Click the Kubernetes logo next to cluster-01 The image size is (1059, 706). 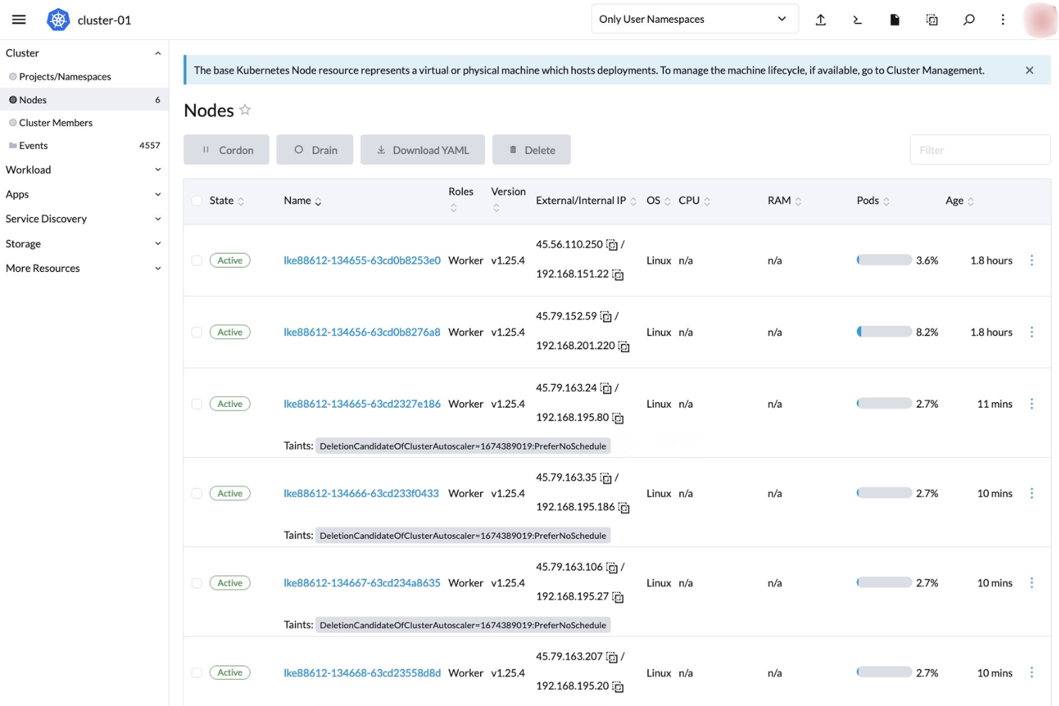(58, 19)
